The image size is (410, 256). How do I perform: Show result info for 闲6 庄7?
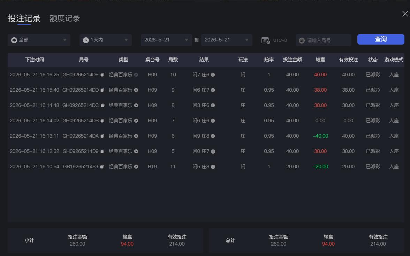pos(213,90)
